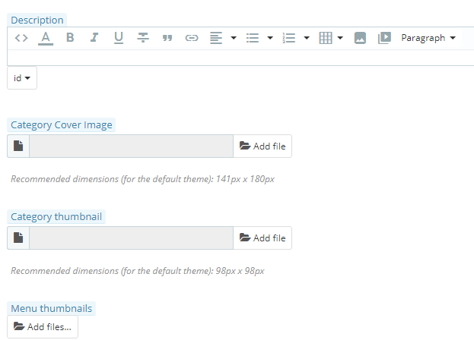Toggle underline formatting
474x340 pixels.
119,38
